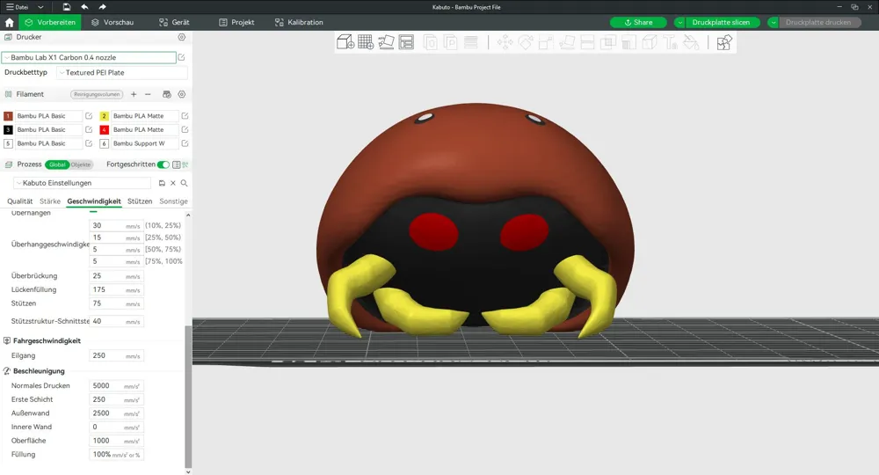Viewport: 879px width, 475px height.
Task: Open filament 3 Bambu PLA Basic selector
Action: (x=48, y=129)
